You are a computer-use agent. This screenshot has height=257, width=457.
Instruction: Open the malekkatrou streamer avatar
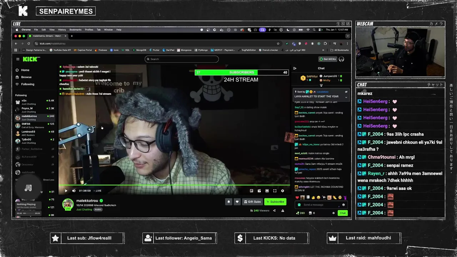click(68, 204)
